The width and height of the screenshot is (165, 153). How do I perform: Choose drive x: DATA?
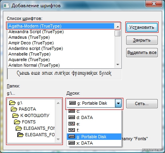pos(94,143)
